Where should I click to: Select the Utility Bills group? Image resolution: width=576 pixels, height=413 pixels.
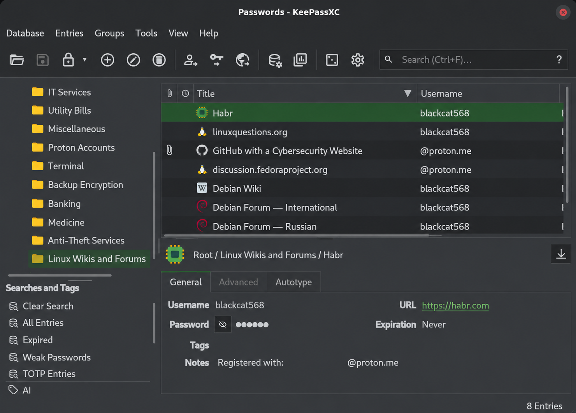tap(61, 110)
